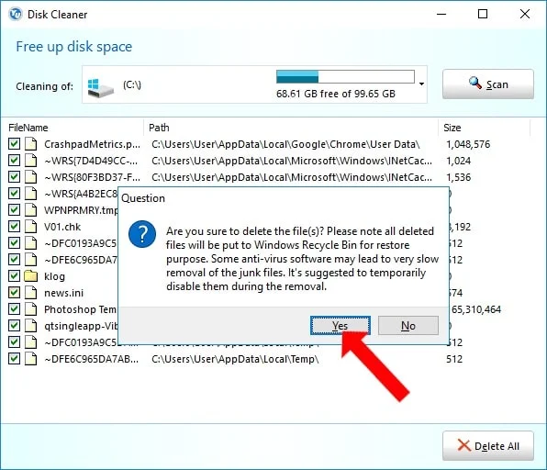This screenshot has height=470, width=547.
Task: Cancel deletion with the No button
Action: [x=408, y=326]
